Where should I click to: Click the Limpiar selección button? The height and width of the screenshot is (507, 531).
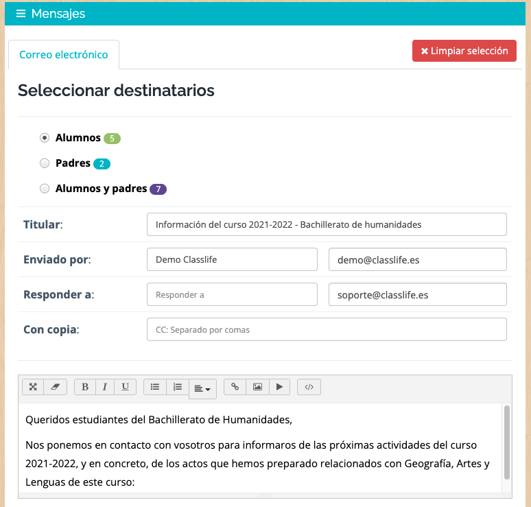(464, 51)
